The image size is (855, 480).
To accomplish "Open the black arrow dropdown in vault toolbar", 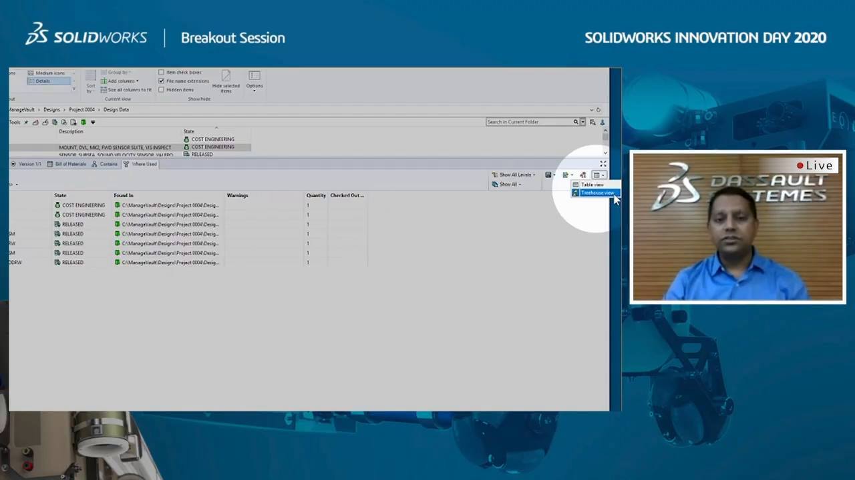I will pyautogui.click(x=93, y=123).
